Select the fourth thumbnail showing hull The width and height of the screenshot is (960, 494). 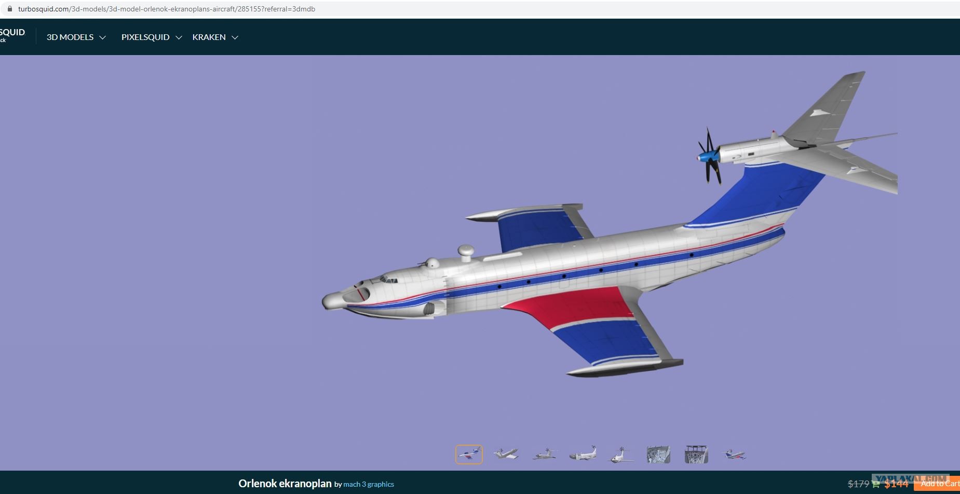click(583, 455)
